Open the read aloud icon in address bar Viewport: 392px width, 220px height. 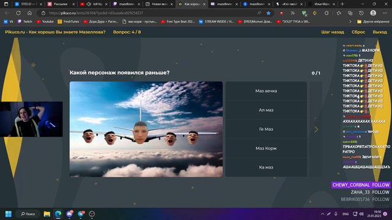[x=259, y=13]
